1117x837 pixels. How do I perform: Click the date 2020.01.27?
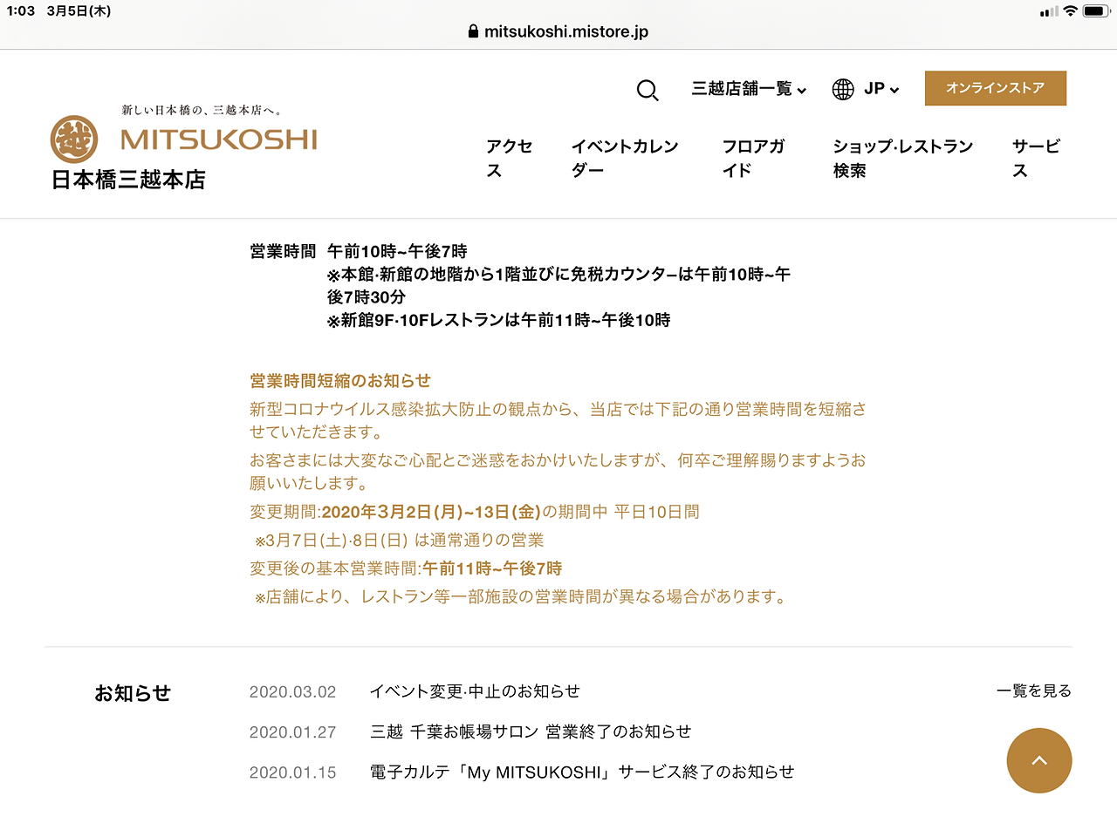coord(292,732)
